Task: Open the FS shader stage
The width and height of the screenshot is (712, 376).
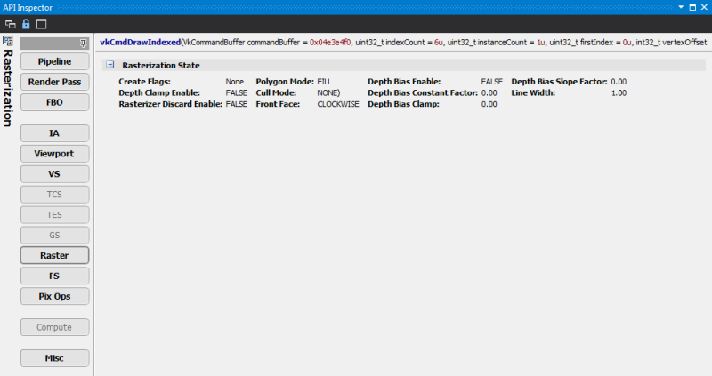Action: tap(54, 276)
